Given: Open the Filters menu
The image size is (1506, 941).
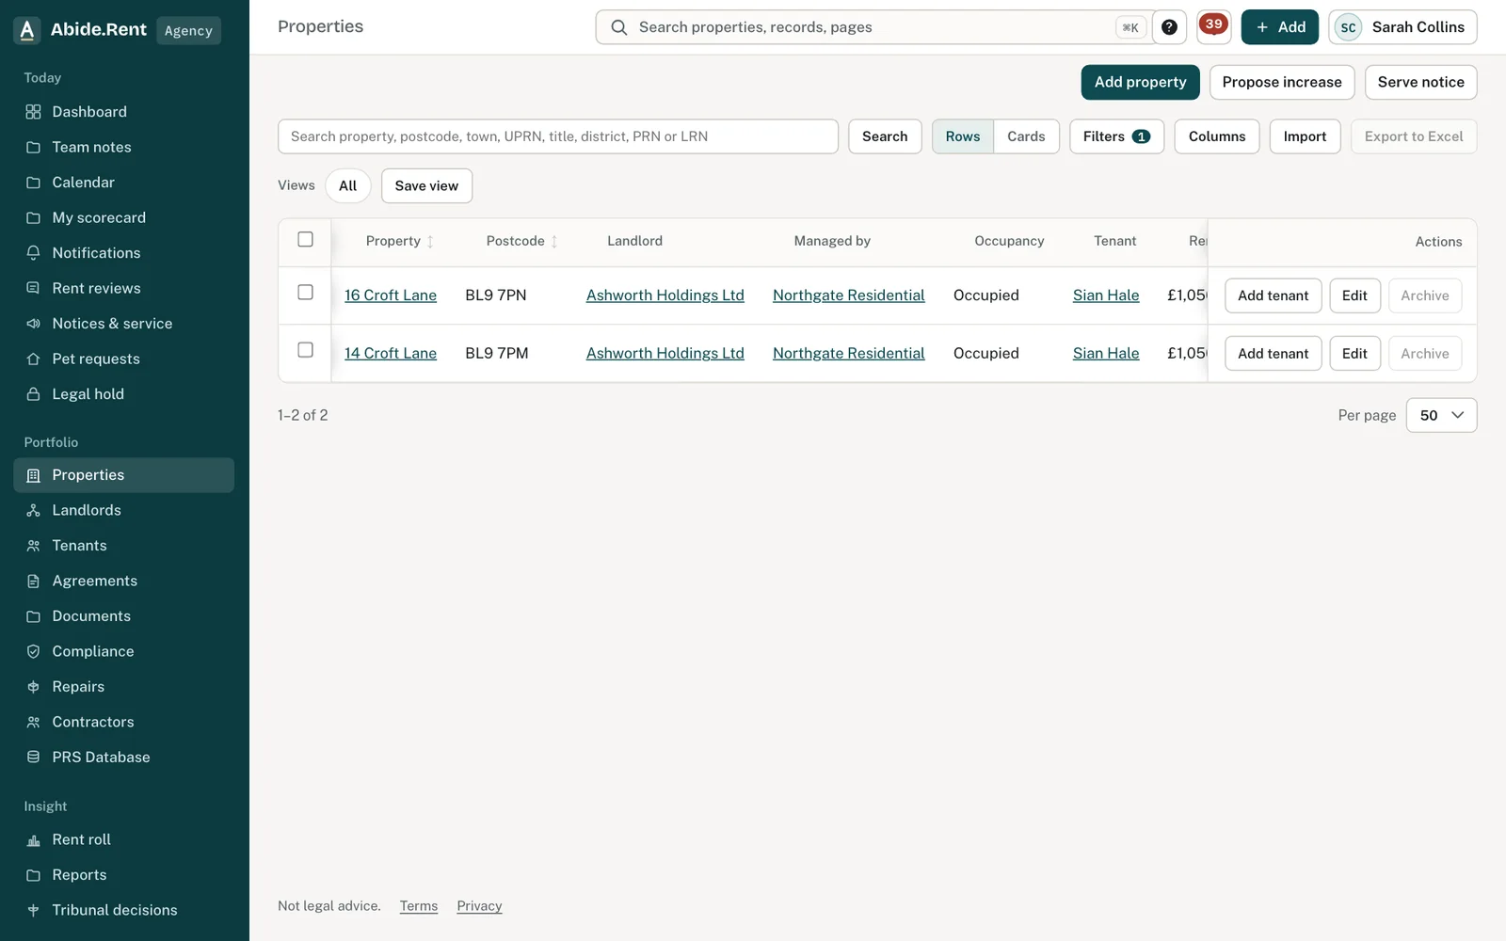Looking at the screenshot, I should (x=1116, y=136).
